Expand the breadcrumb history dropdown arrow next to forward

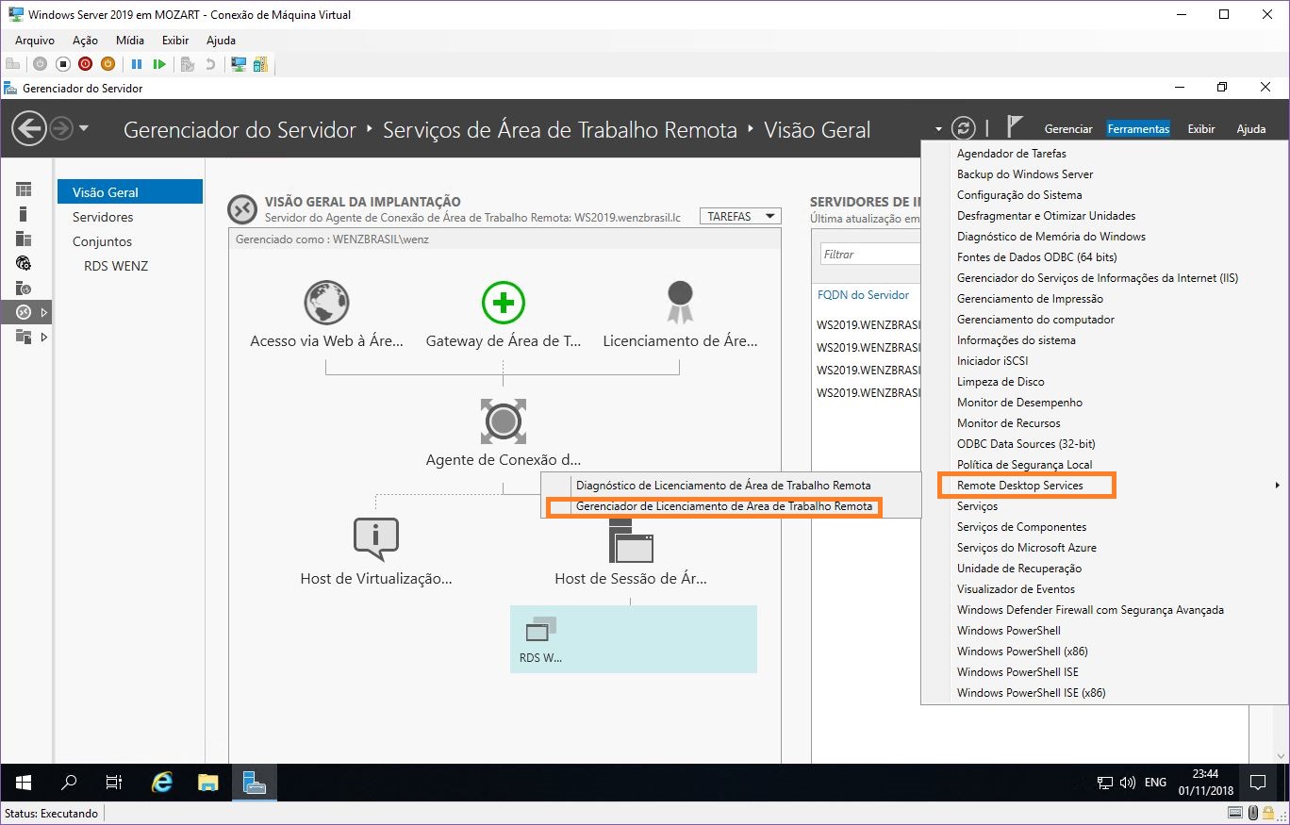pos(84,128)
